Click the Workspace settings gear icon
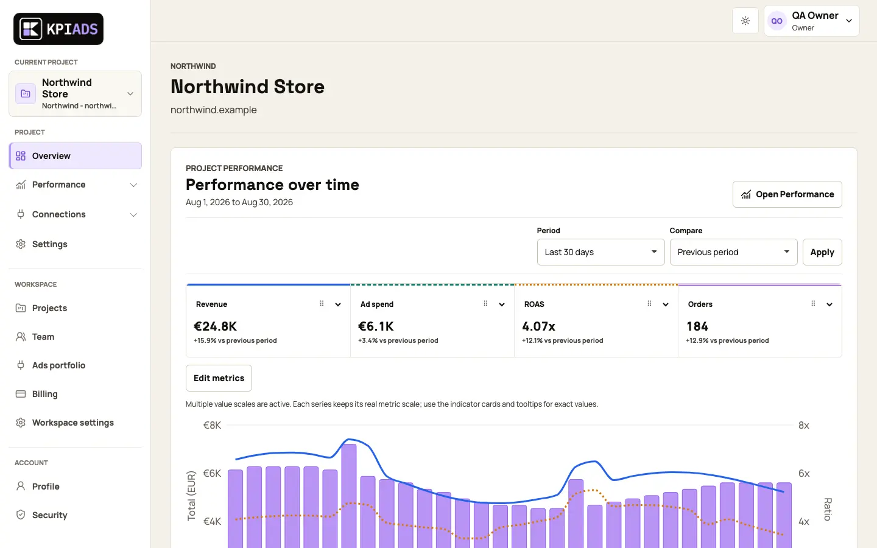This screenshot has width=877, height=548. [21, 423]
